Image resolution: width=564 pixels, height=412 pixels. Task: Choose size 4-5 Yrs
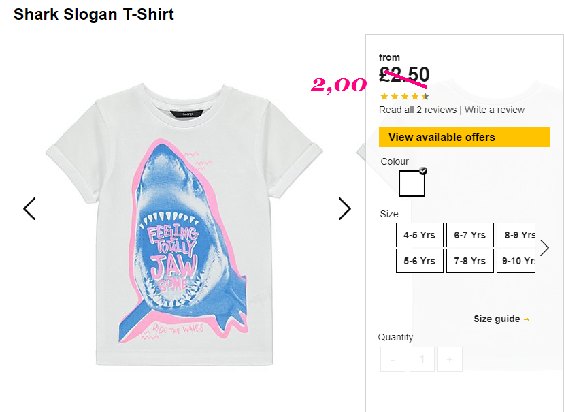click(419, 235)
